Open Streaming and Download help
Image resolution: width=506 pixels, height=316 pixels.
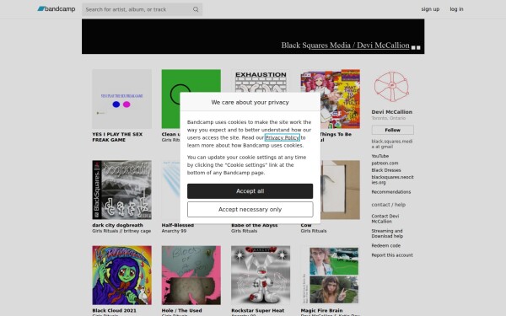coord(387,233)
